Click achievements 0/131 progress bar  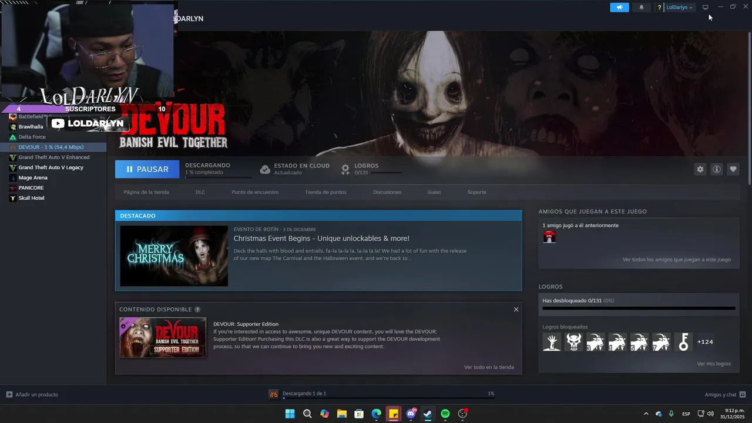pyautogui.click(x=639, y=308)
